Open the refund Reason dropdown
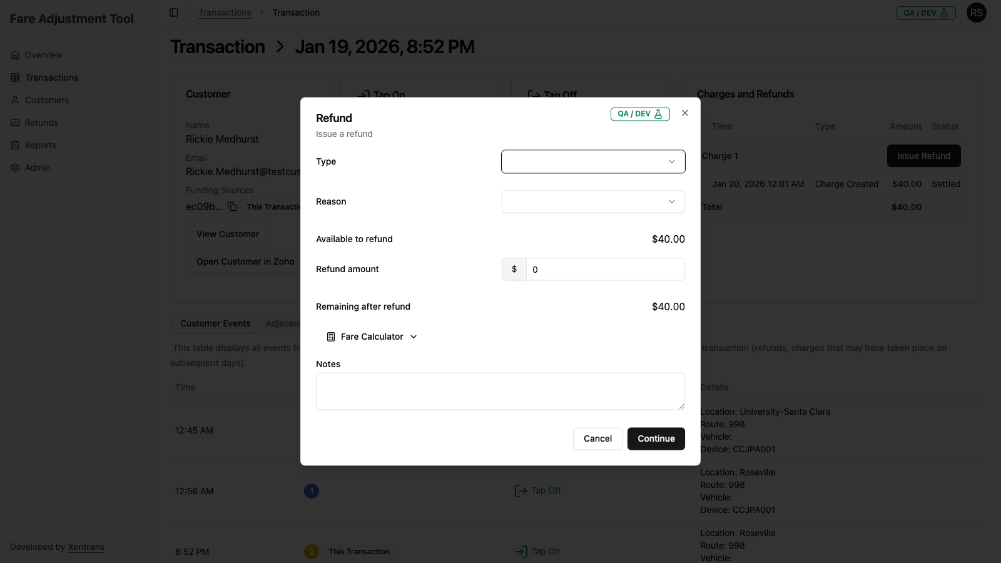 [592, 201]
